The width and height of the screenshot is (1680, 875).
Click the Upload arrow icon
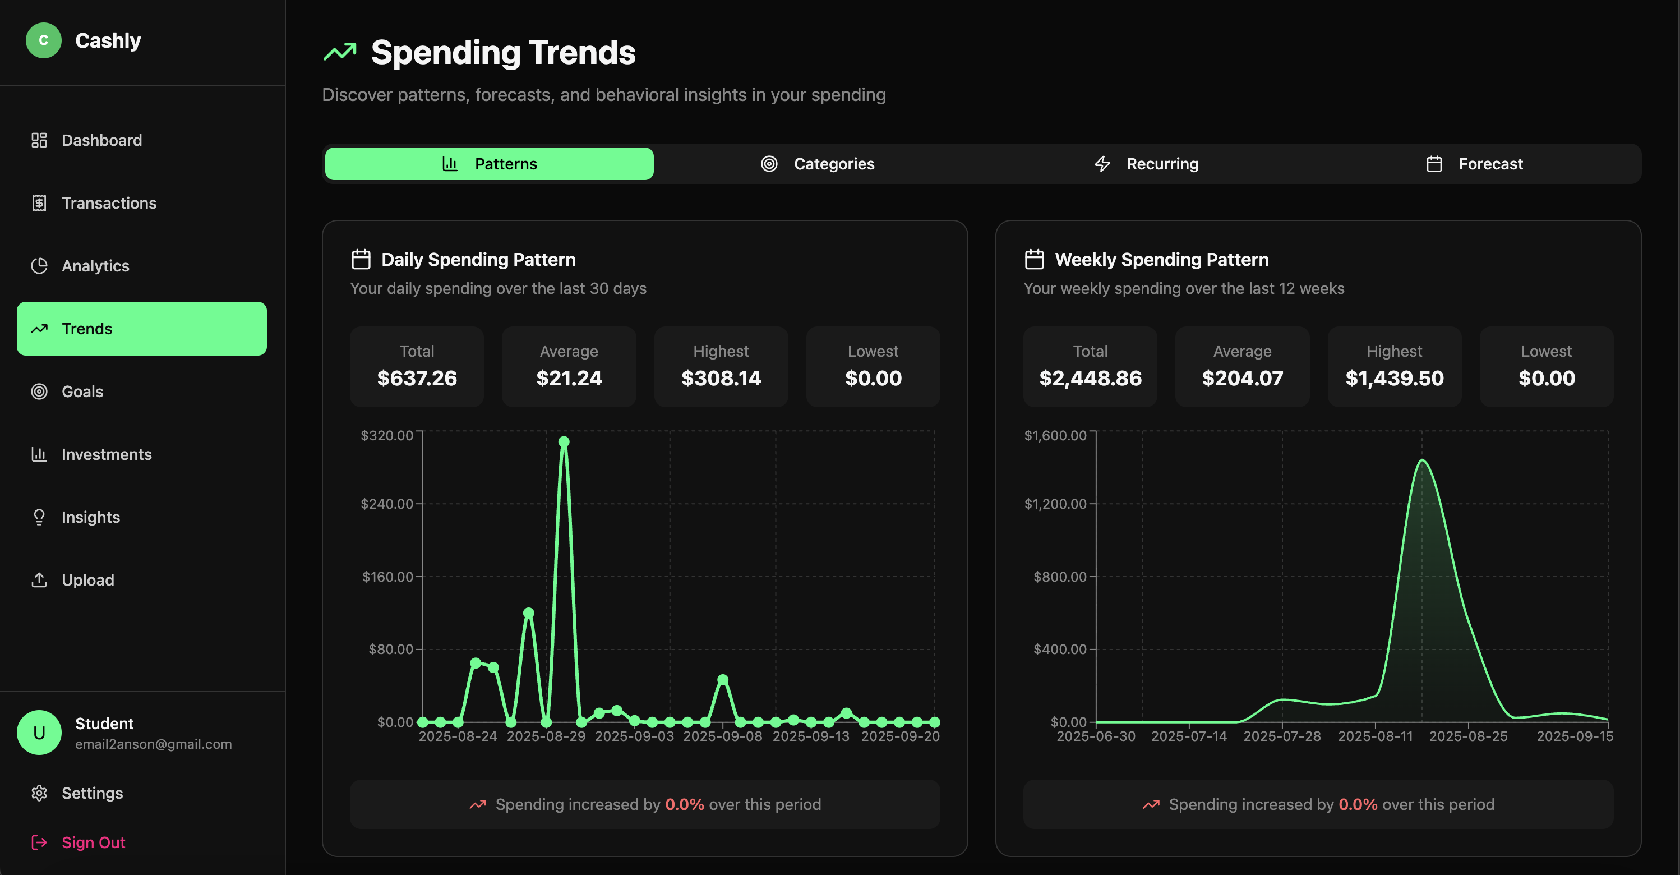coord(39,579)
